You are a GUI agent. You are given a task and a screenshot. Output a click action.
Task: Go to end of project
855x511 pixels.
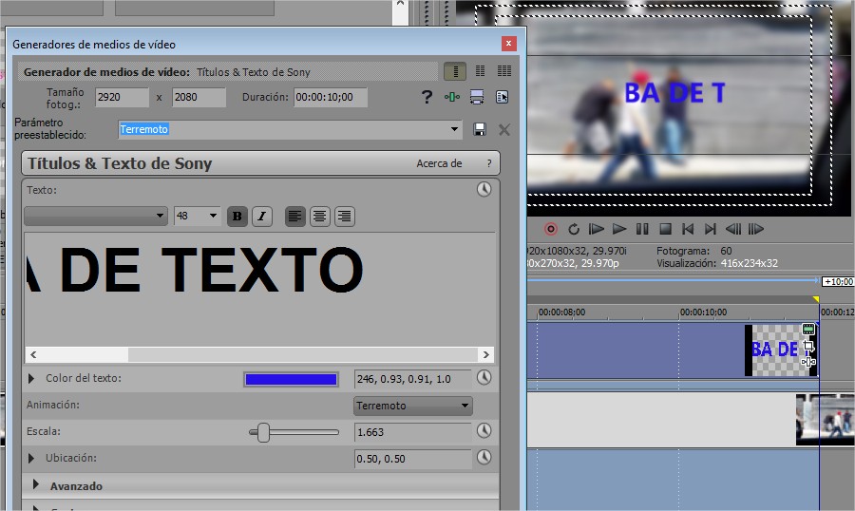(x=710, y=229)
